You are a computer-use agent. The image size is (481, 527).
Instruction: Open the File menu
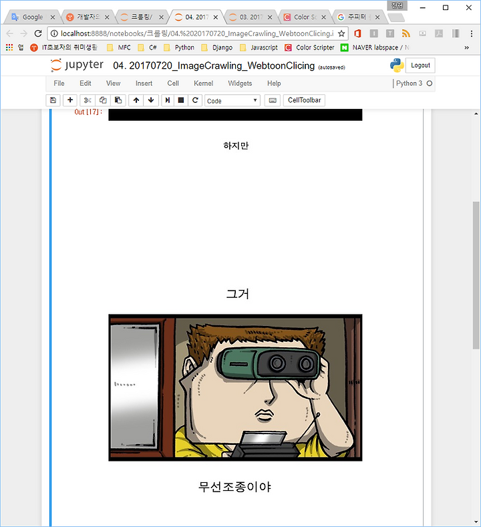click(59, 83)
